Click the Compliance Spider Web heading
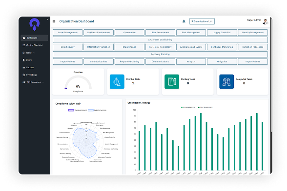This screenshot has width=287, height=191. [x=68, y=104]
